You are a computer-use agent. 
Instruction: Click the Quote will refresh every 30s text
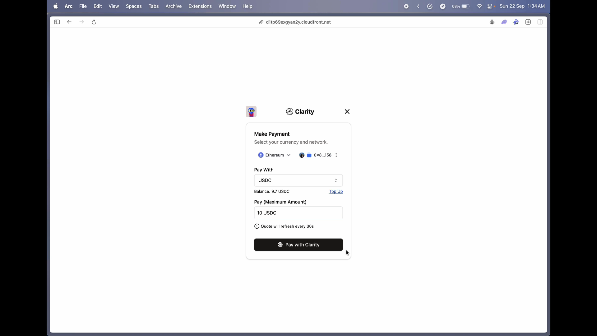click(x=287, y=226)
